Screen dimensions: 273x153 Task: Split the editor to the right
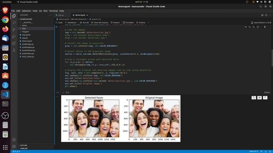click(x=266, y=15)
